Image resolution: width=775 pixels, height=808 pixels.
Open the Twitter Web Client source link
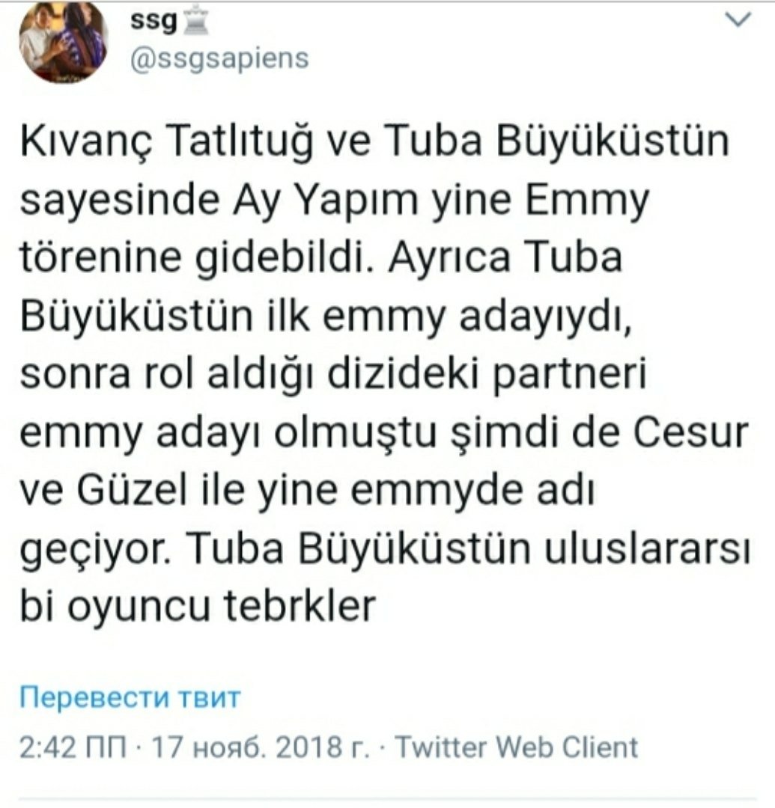pos(516,747)
